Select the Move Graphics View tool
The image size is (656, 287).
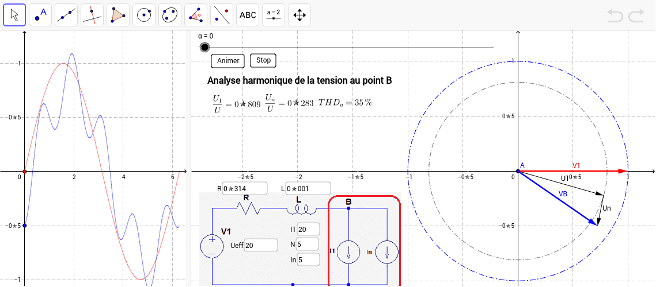point(299,15)
